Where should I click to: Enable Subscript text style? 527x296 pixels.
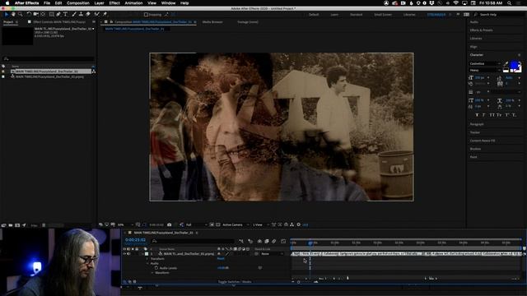pyautogui.click(x=514, y=115)
